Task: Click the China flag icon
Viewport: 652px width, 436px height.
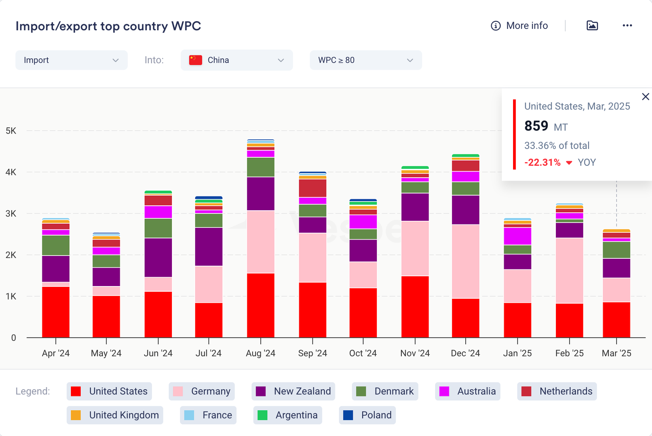Action: 196,60
